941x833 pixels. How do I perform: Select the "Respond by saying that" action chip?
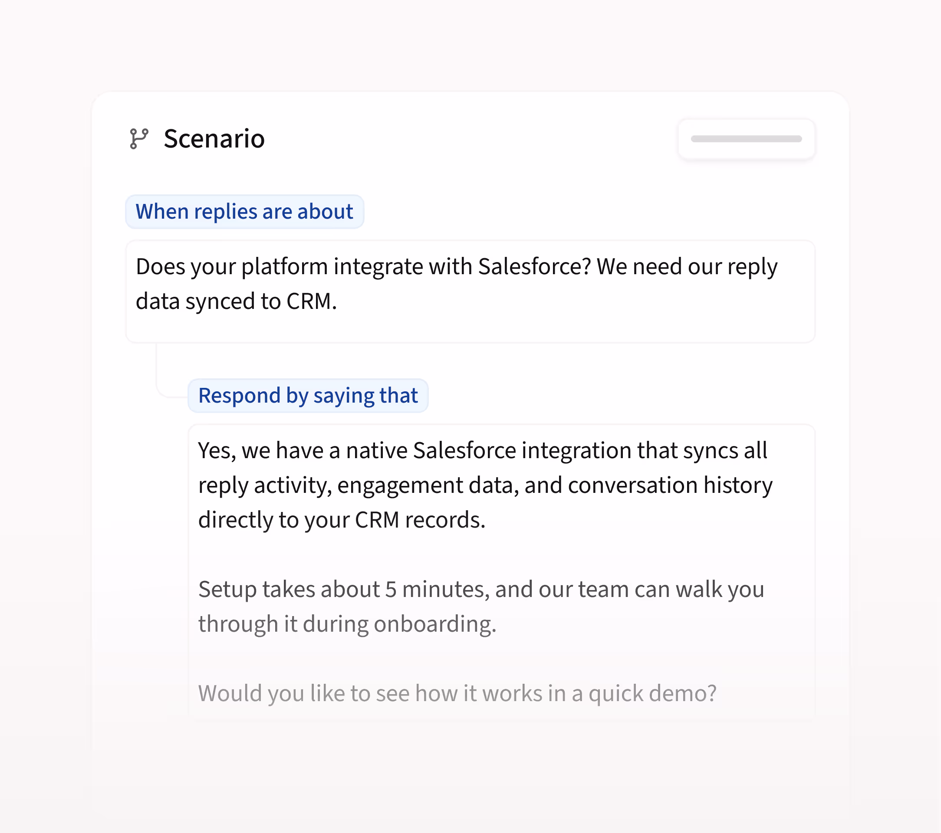coord(308,395)
